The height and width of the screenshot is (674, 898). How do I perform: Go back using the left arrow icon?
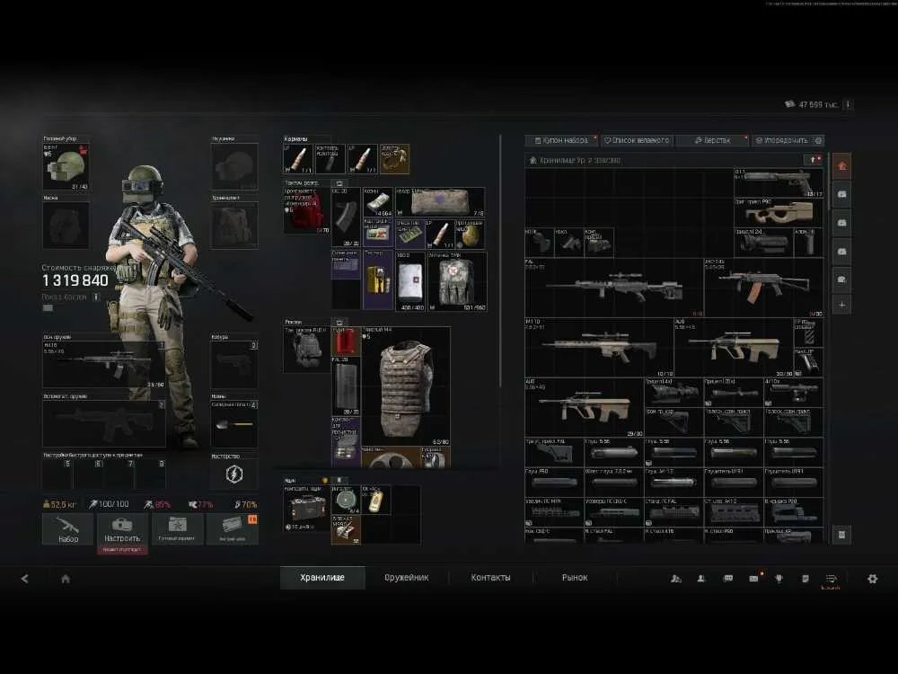point(24,579)
